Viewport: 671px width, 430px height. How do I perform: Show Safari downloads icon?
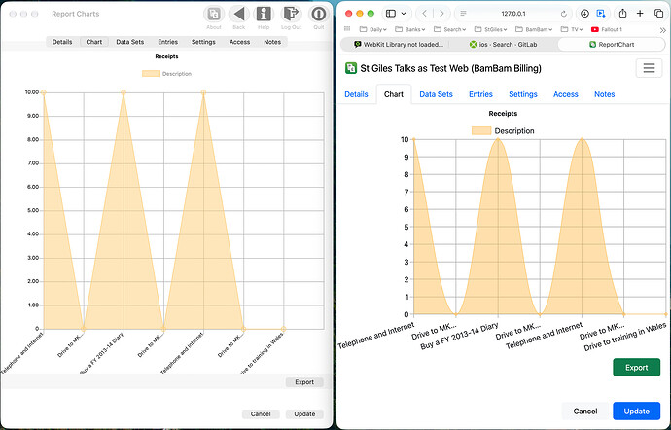point(584,14)
